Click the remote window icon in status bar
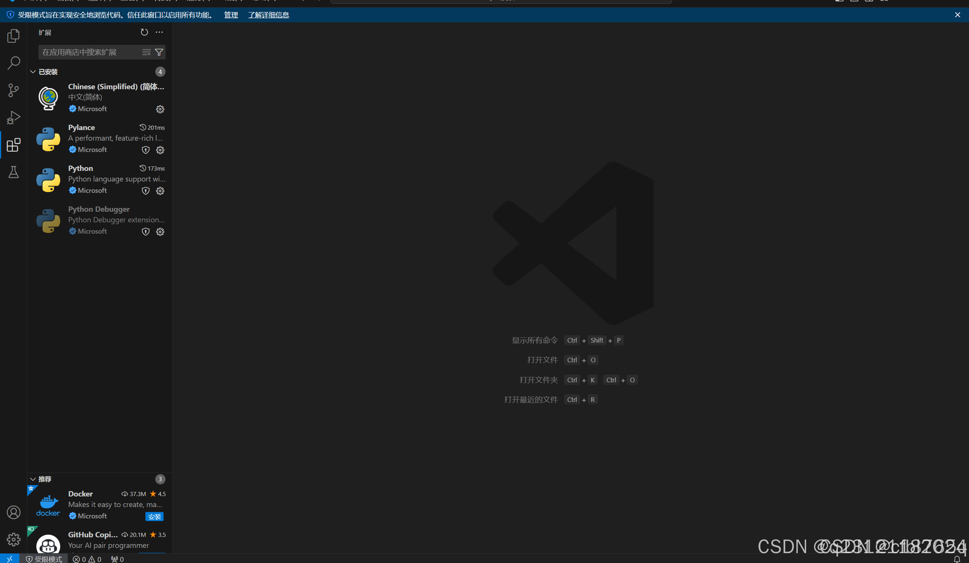 (9, 559)
